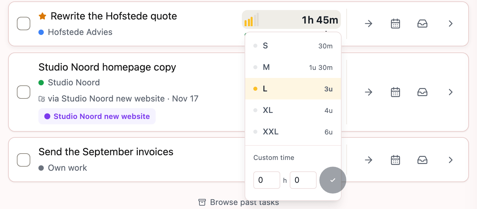This screenshot has width=477, height=209.
Task: Click arrow icon on Send the September invoices
Action: 369,160
